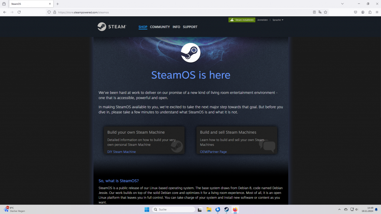The width and height of the screenshot is (381, 214).
Task: Select the SHOP navigation tab
Action: click(143, 27)
